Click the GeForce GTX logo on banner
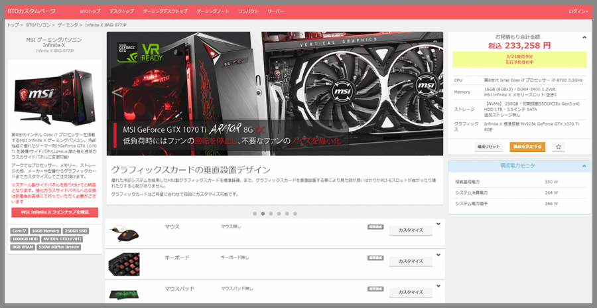Screen dimensions: 597x308 127,52
